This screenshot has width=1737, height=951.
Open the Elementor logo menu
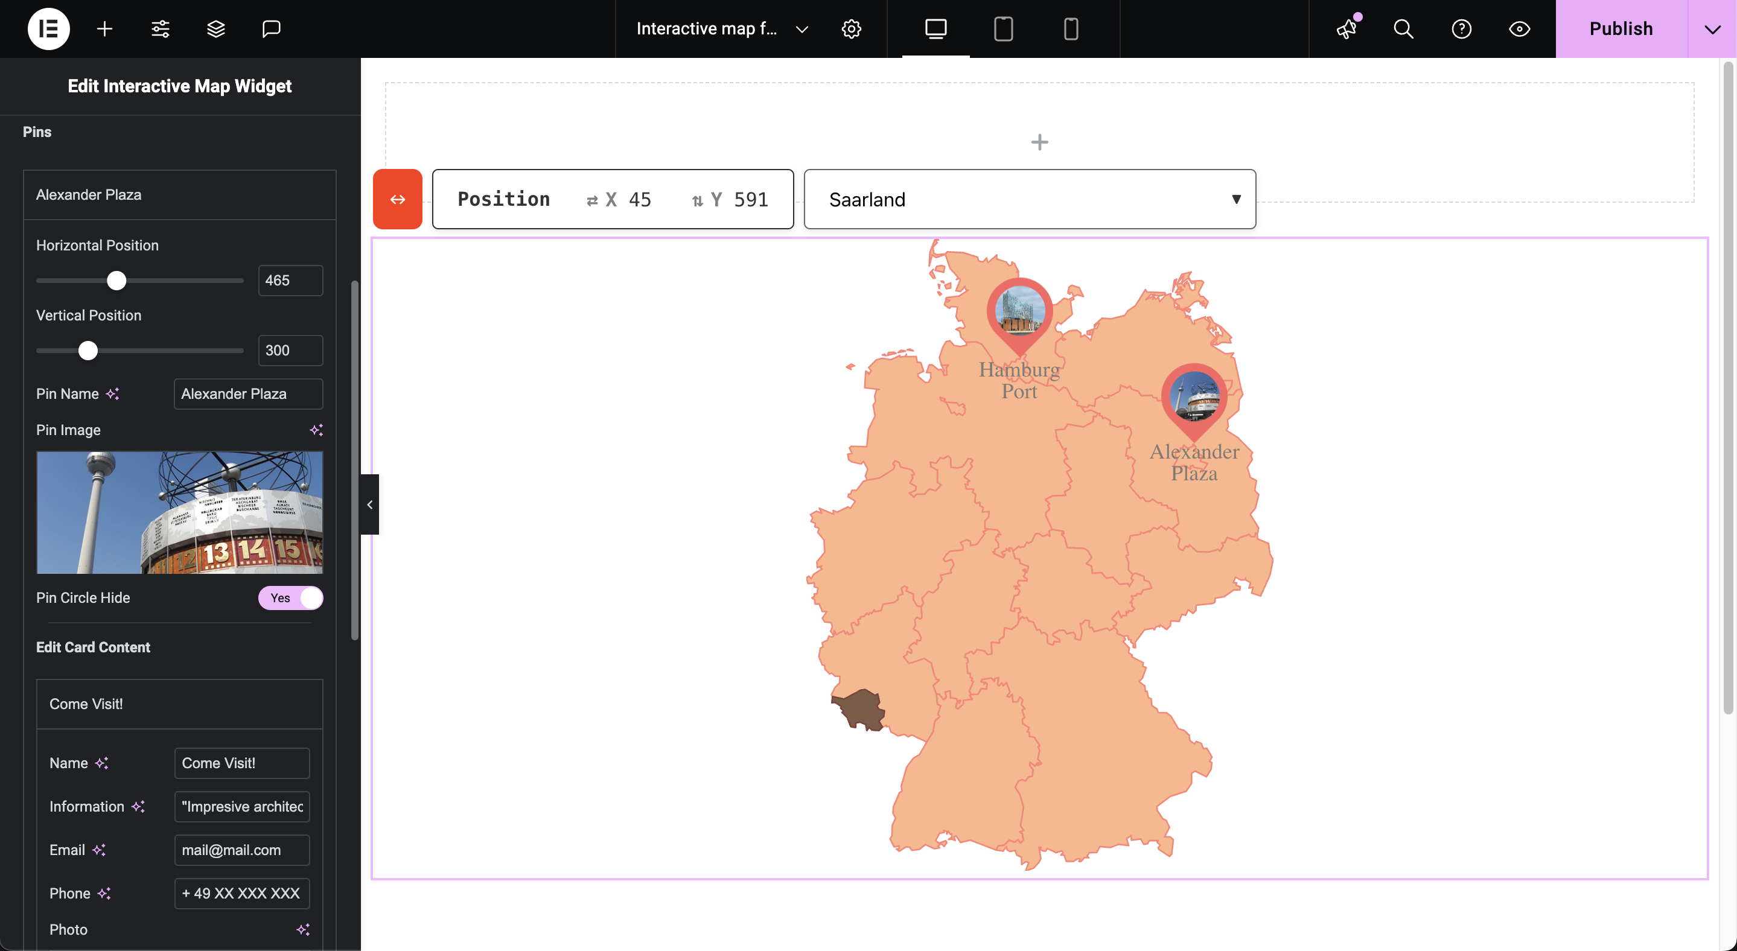pyautogui.click(x=48, y=29)
